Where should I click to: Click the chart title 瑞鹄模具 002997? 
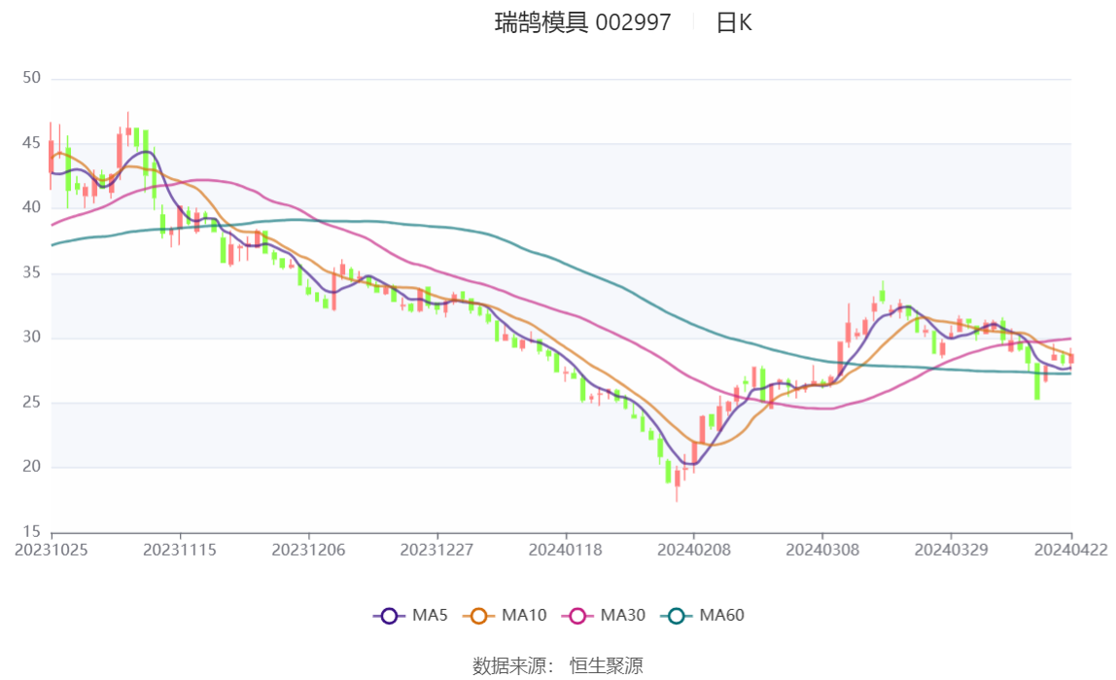pyautogui.click(x=583, y=22)
